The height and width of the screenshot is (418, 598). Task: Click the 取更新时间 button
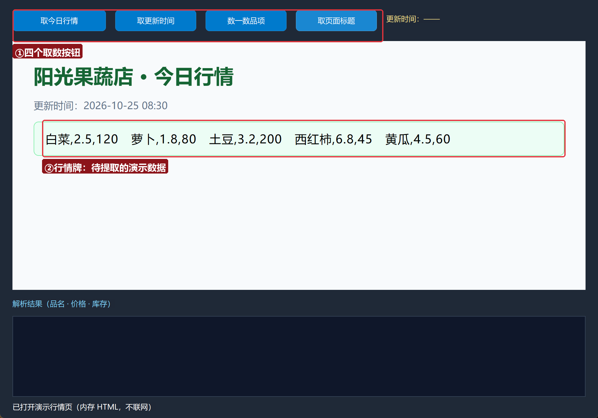coord(156,21)
